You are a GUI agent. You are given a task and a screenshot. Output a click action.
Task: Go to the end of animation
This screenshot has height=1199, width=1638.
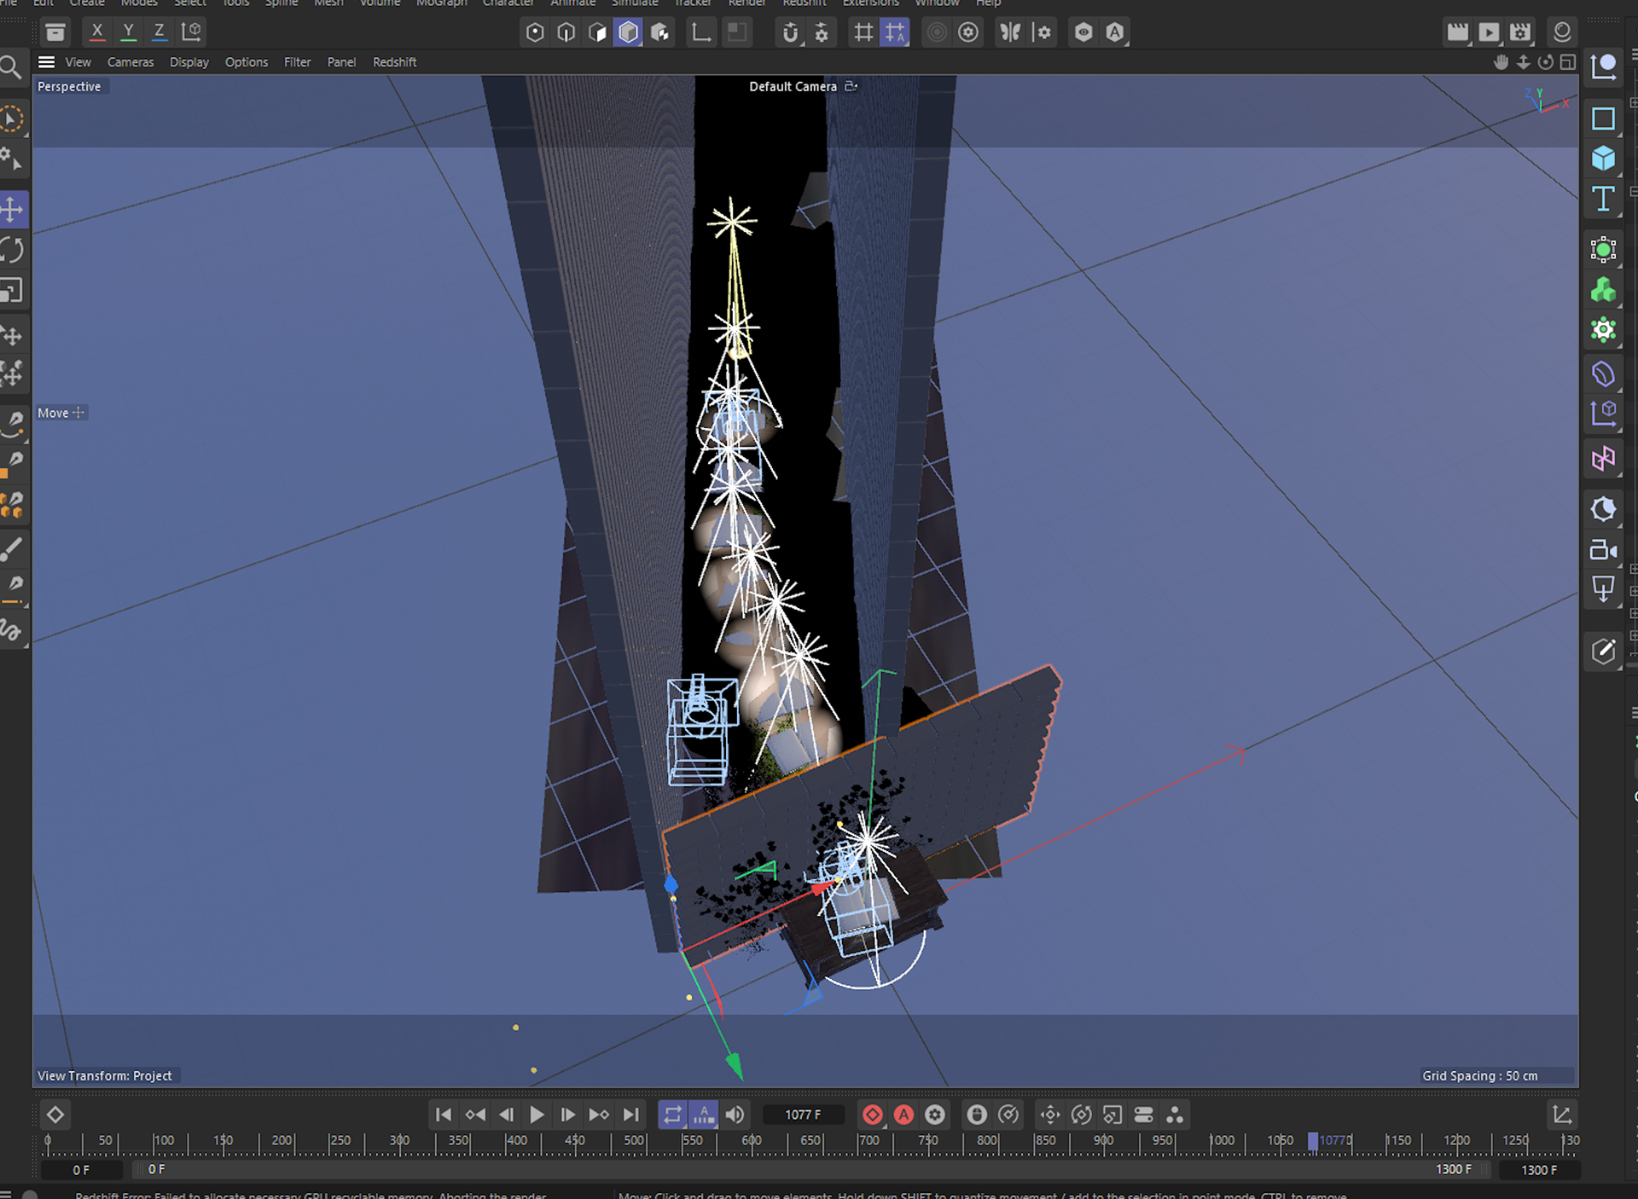pyautogui.click(x=631, y=1115)
